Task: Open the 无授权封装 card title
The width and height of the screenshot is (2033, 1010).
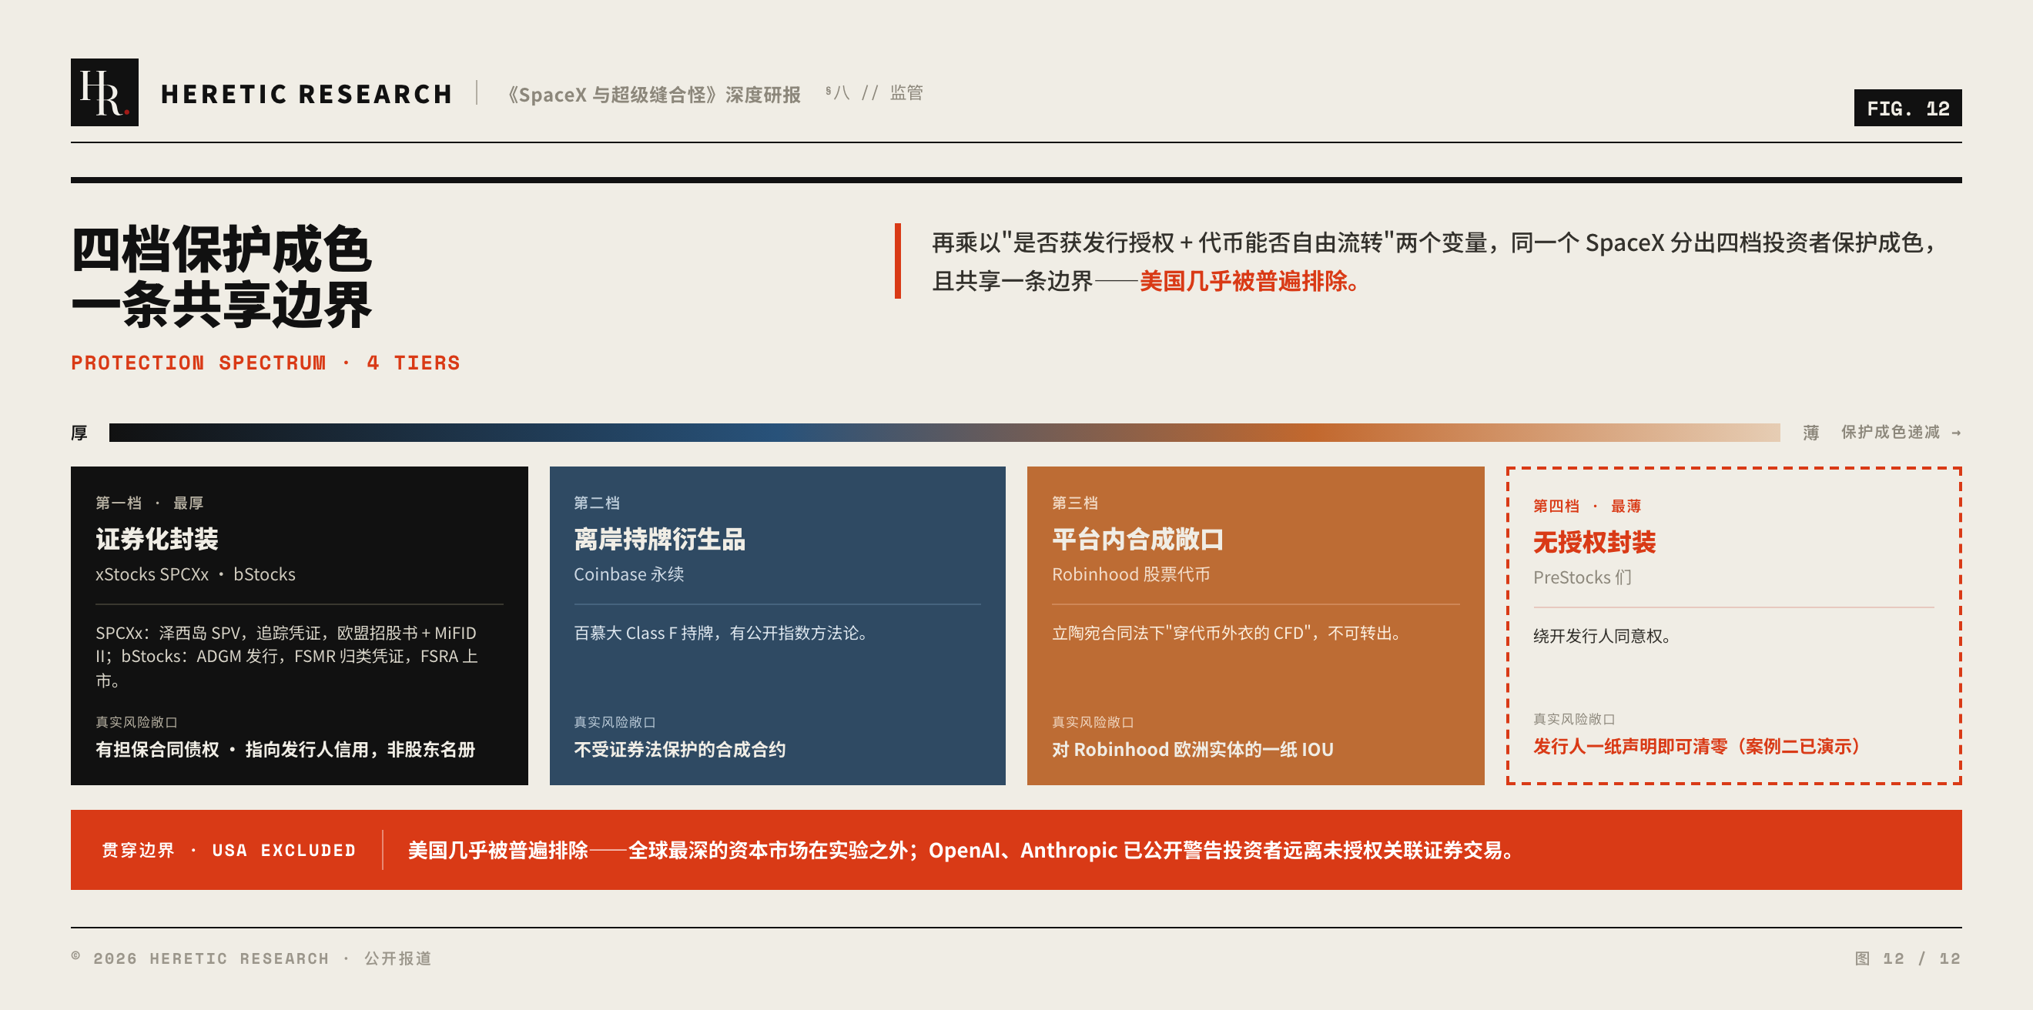Action: click(1594, 543)
